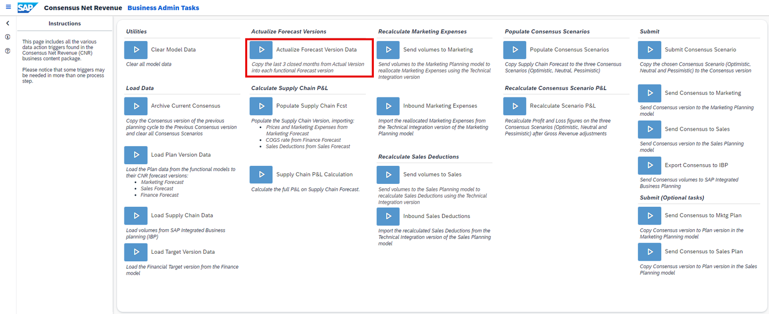Run the Clear Model Data trigger
This screenshot has height=314, width=769.
136,50
